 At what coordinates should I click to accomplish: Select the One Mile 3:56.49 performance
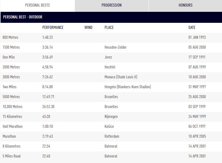pos(47,57)
